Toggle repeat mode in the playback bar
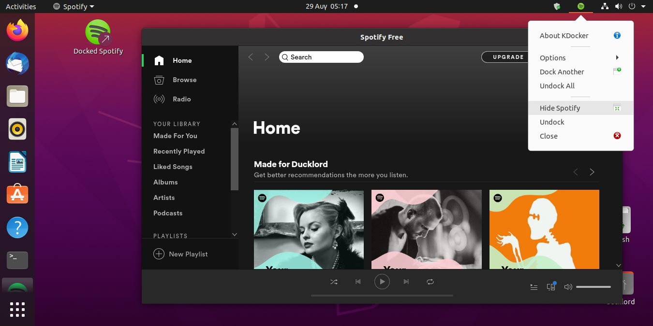653x326 pixels. pos(430,282)
